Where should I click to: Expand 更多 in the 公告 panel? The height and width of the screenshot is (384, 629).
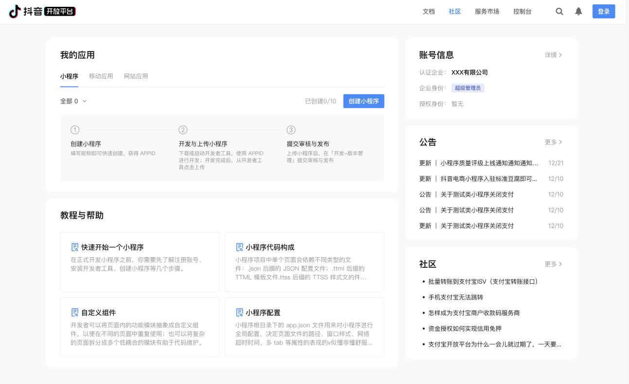click(553, 142)
